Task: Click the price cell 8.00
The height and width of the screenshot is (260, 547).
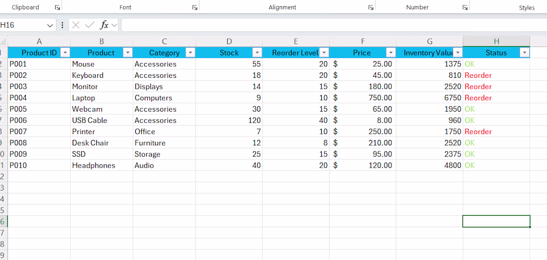Action: [363, 121]
